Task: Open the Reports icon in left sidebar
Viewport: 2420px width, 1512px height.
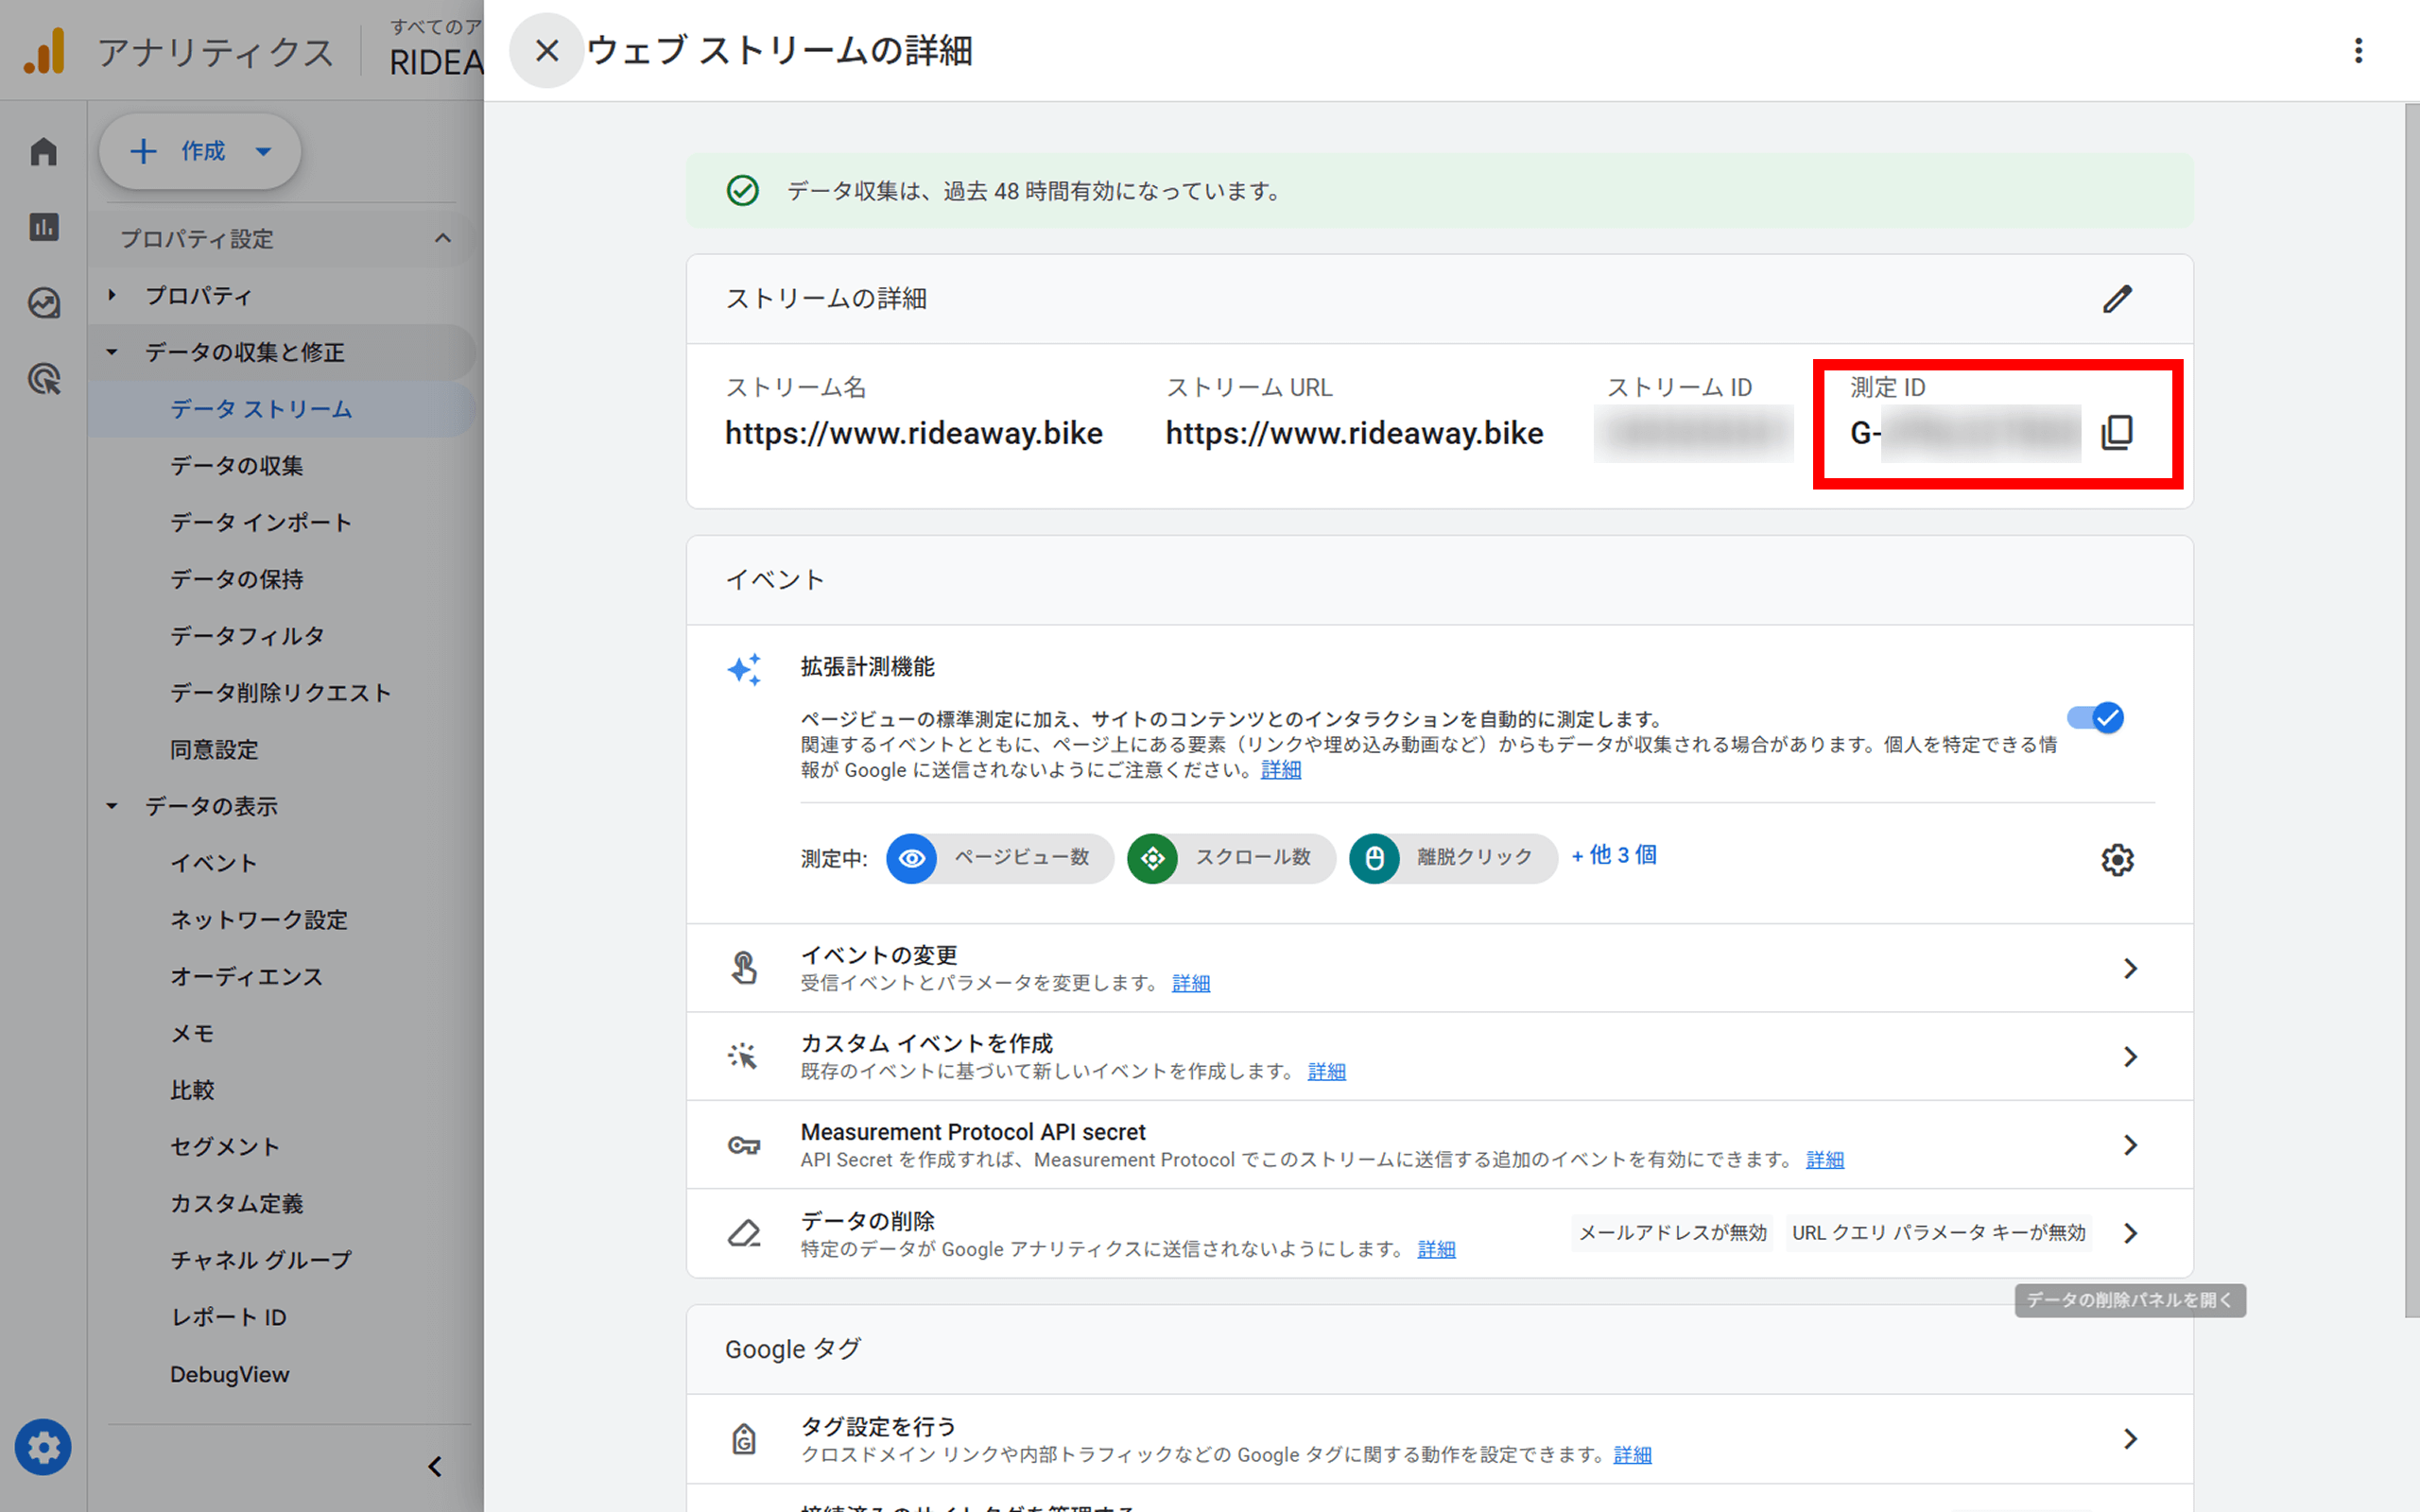Action: point(42,227)
